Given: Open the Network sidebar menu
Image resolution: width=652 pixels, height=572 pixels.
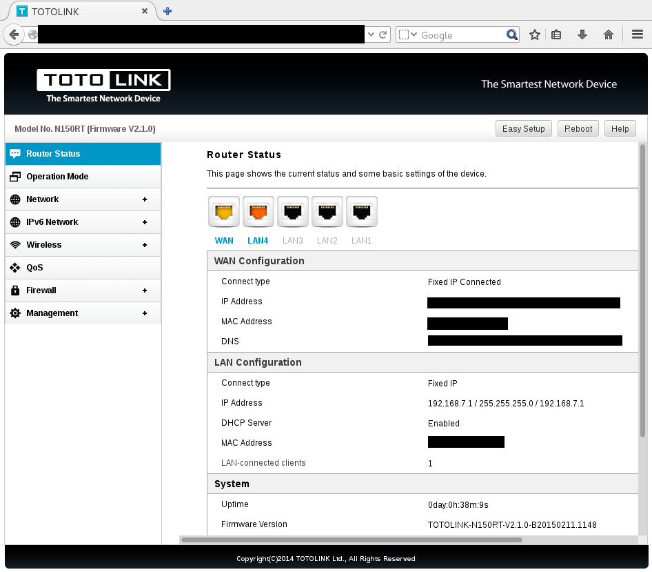Looking at the screenshot, I should click(83, 199).
